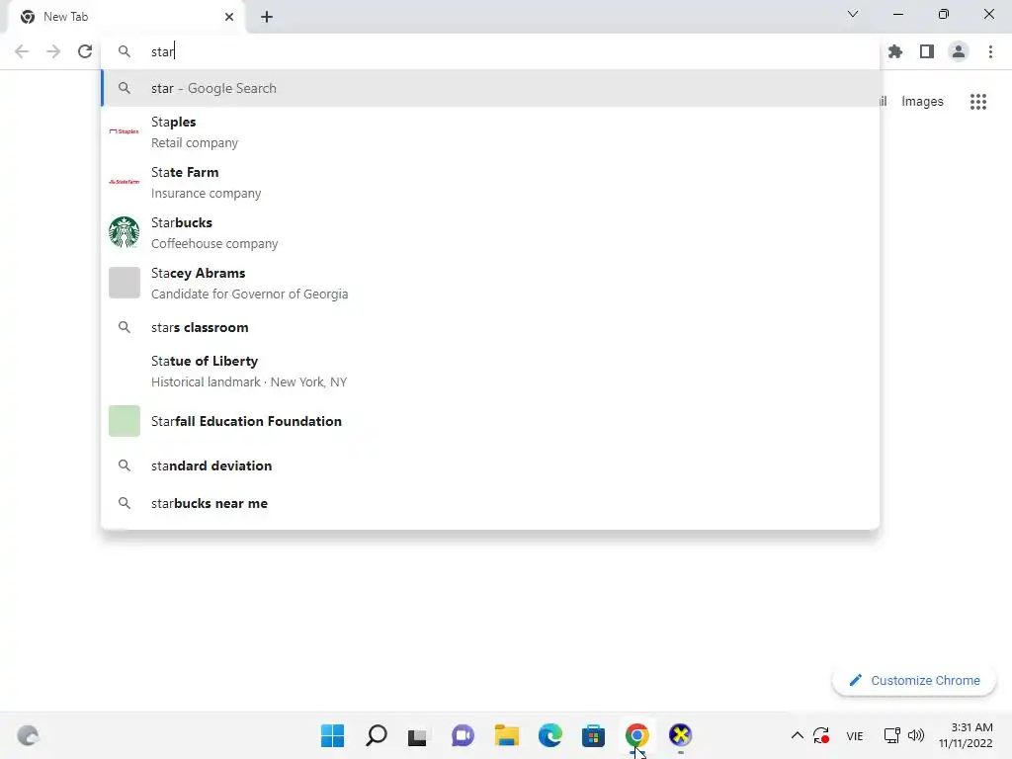This screenshot has height=759, width=1012.
Task: Open the volume speaker icon
Action: coord(916,735)
